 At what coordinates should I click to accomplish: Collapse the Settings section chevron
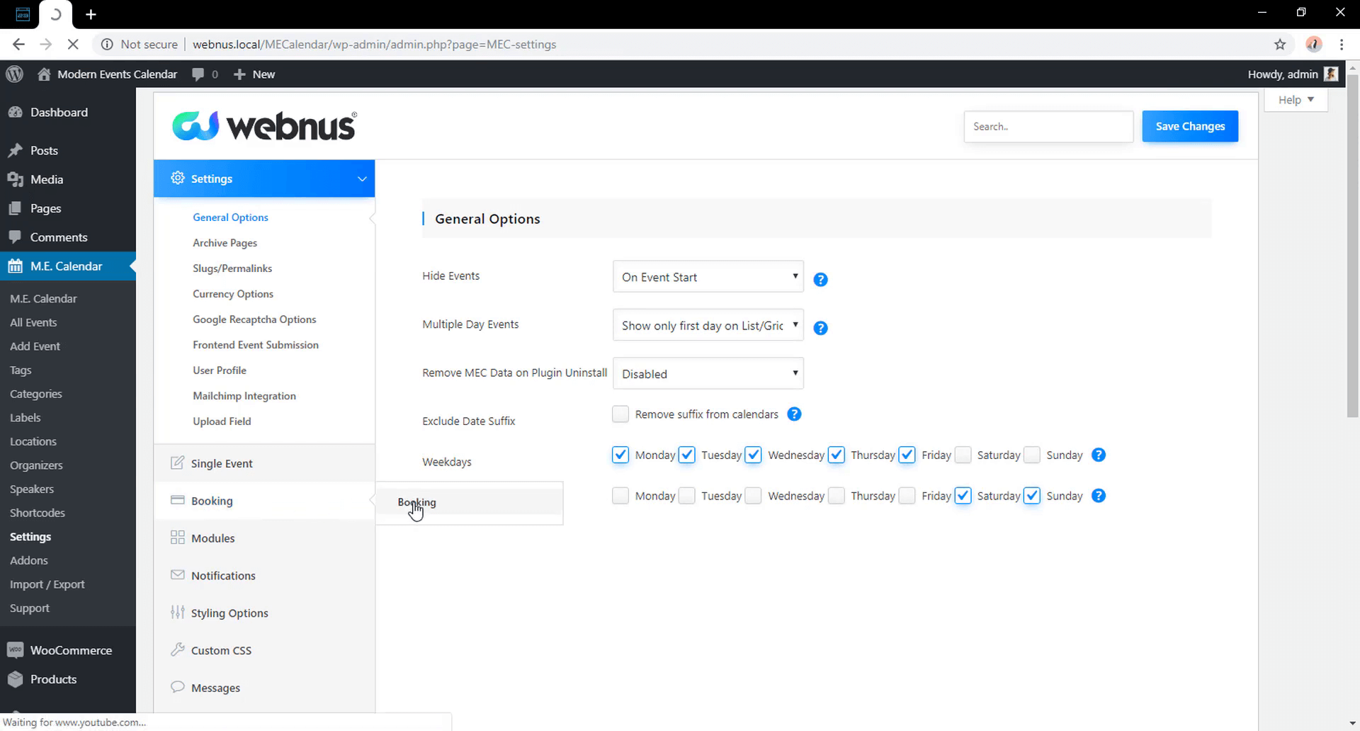pyautogui.click(x=362, y=178)
